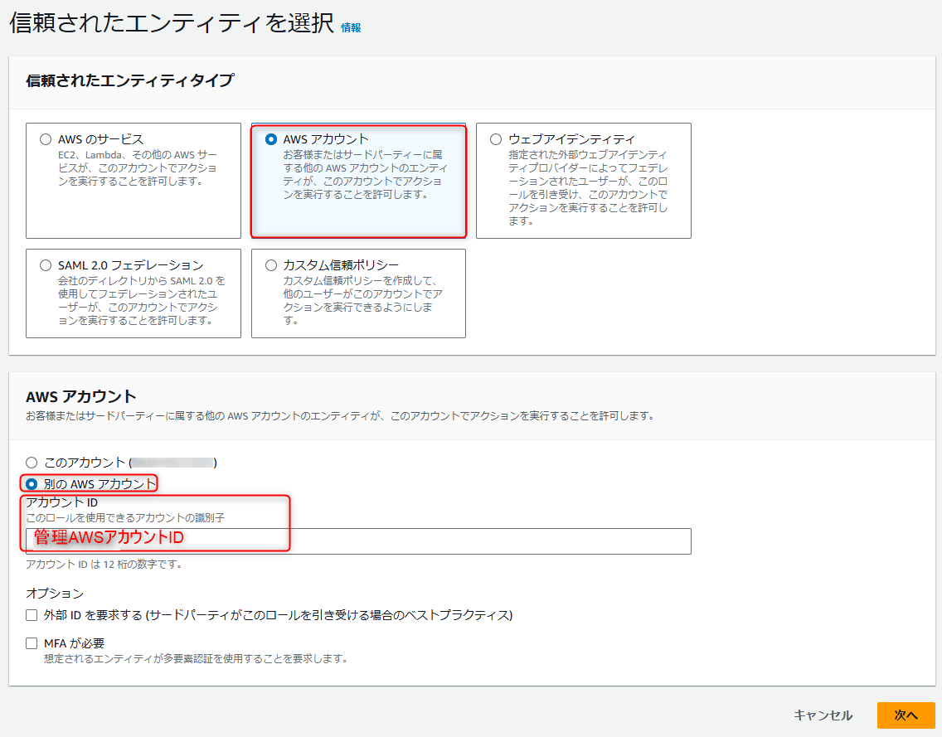Click the このロールを使用できるアカウントの識別子 description
Screen dimensions: 942x737
coord(125,518)
